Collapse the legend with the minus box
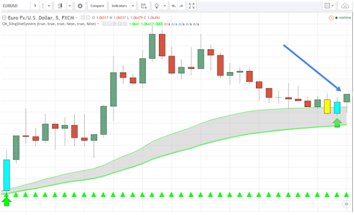The image size is (354, 215). (x=4, y=18)
